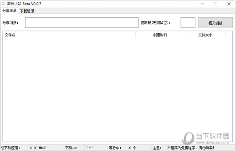
Task: Sort by the 文件大小 column header
Action: [205, 35]
